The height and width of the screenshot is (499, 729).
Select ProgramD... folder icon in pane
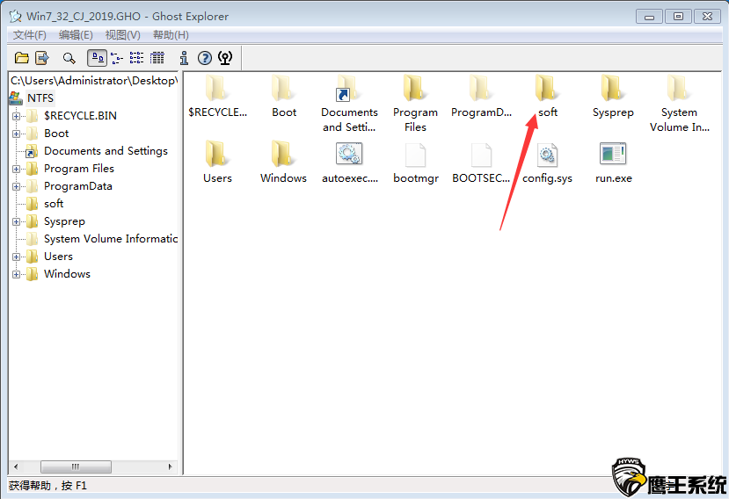[481, 88]
